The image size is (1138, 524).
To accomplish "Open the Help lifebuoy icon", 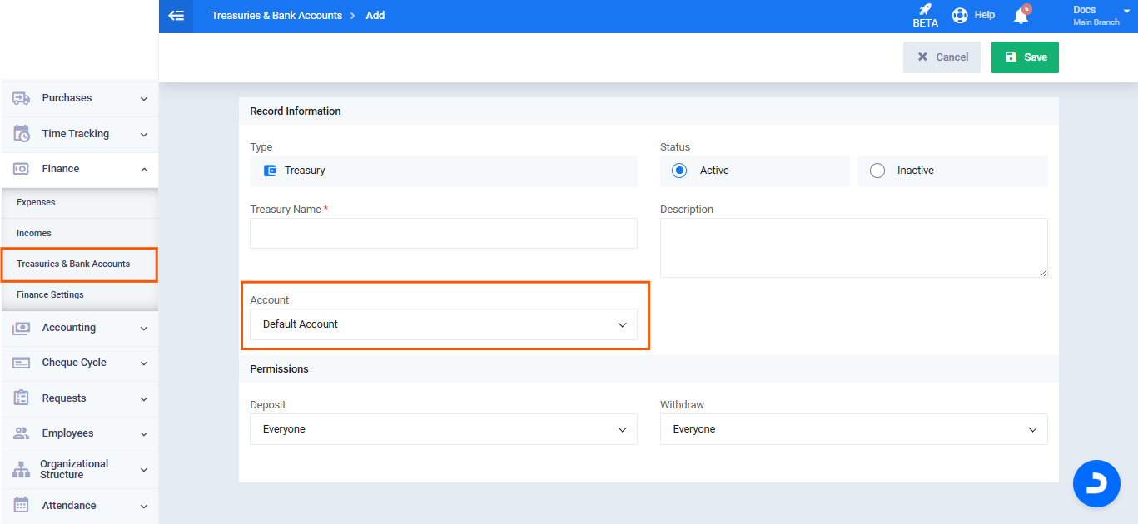I will coord(961,15).
